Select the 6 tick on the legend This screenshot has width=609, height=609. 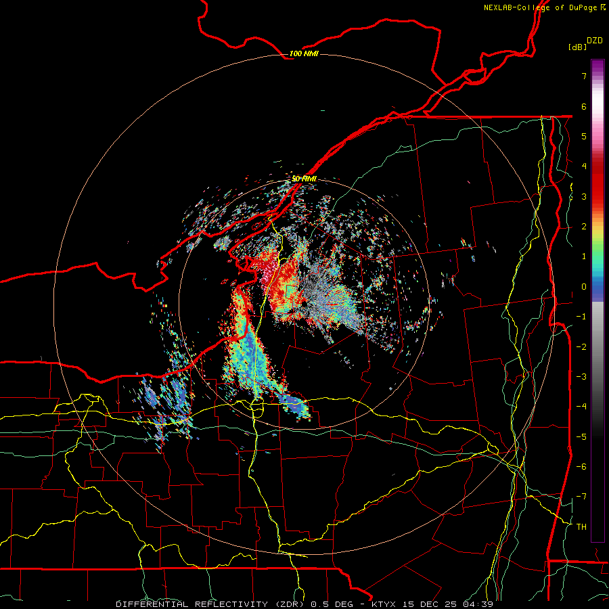point(584,106)
